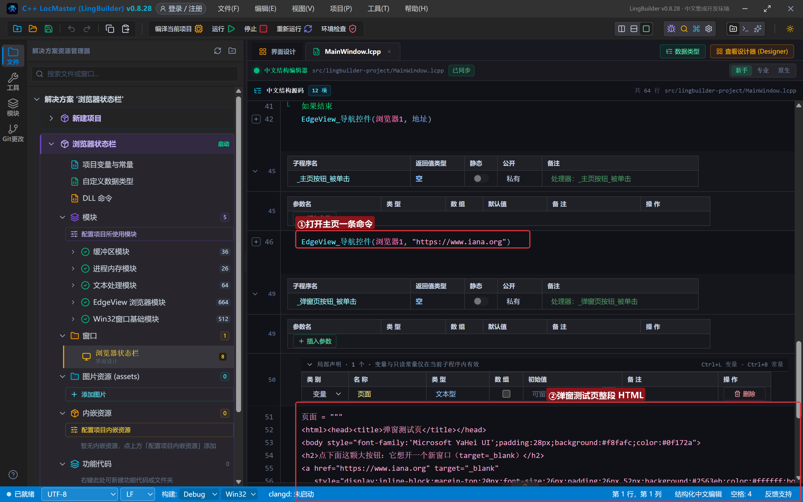Toggle 静态 switch for _主页按钮_被单击
The image size is (803, 502).
point(480,178)
